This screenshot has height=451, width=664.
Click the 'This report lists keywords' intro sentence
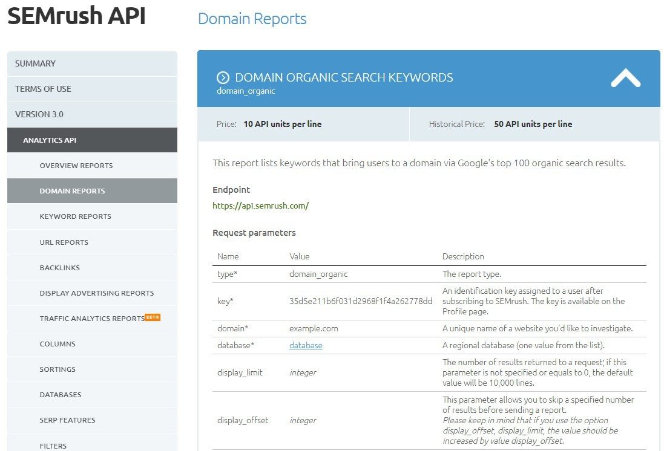coord(419,163)
